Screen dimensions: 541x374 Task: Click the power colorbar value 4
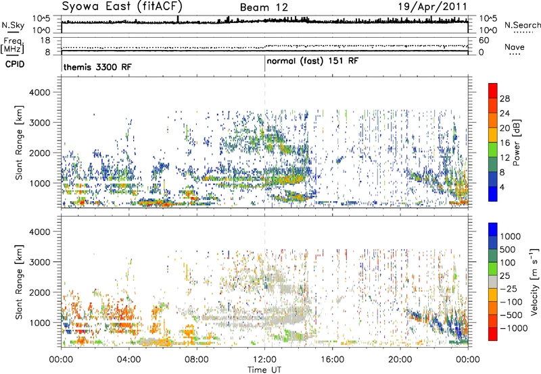pyautogui.click(x=502, y=187)
